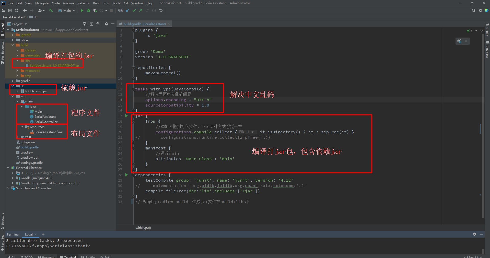Expand the .idea folder
The height and width of the screenshot is (258, 490).
pos(13,40)
